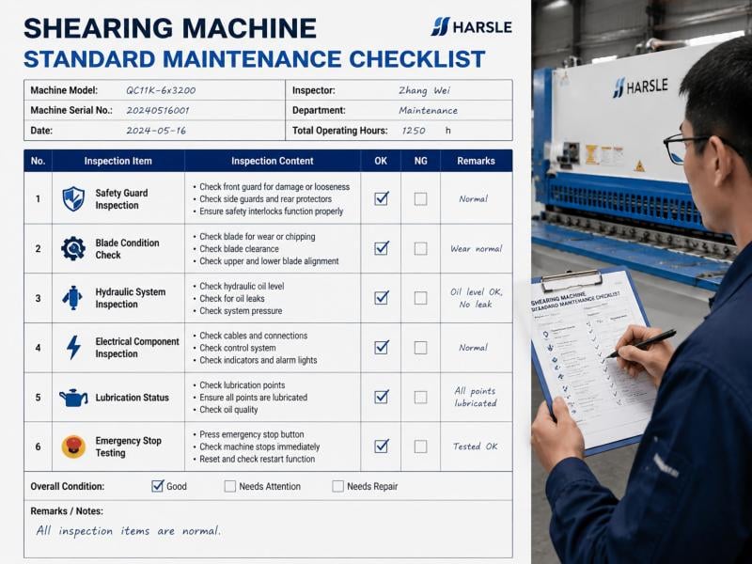Toggle the NG checkbox for Emergency Stop Testing
The image size is (752, 564).
tap(420, 446)
